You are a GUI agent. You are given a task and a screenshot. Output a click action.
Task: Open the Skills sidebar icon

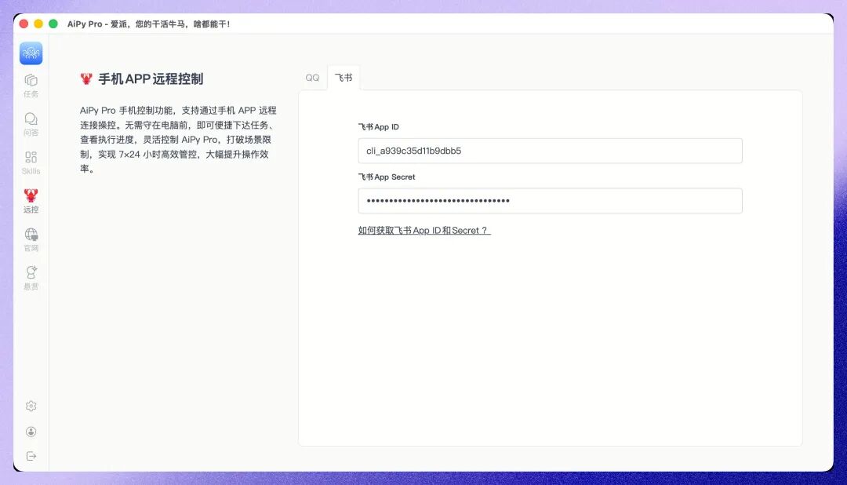(x=31, y=162)
